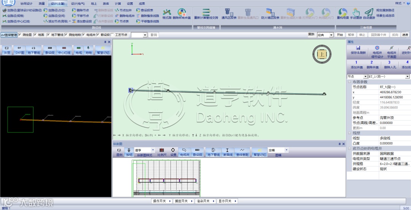
Task: Click 重新计算管线交跨 icon
Action: (x=206, y=14)
